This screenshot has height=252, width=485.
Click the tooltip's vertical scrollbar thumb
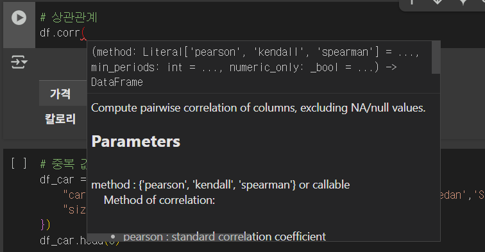436,58
